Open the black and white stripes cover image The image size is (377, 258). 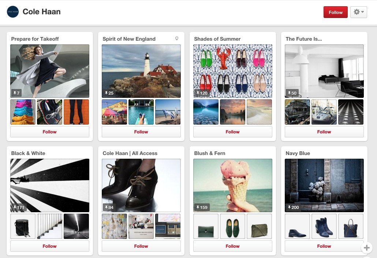[x=50, y=185]
